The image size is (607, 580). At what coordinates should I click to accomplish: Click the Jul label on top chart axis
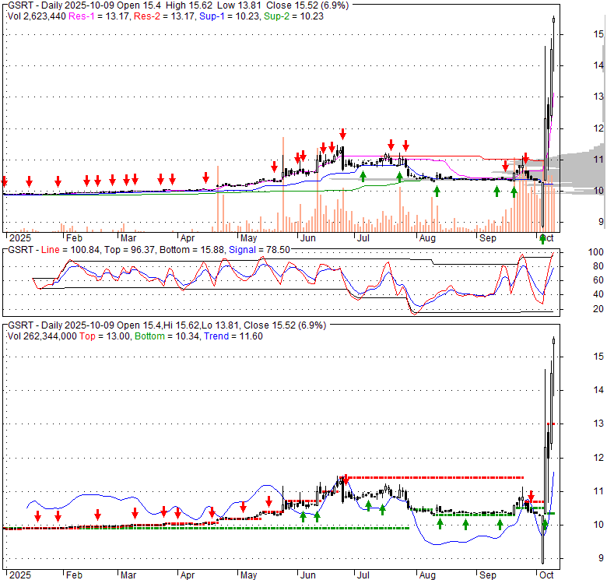(x=363, y=238)
